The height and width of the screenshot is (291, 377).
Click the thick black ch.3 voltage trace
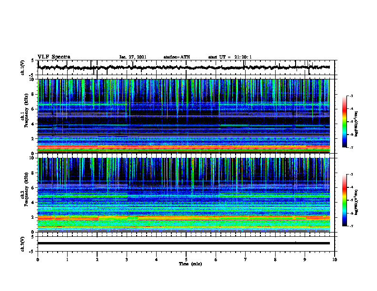click(x=184, y=243)
